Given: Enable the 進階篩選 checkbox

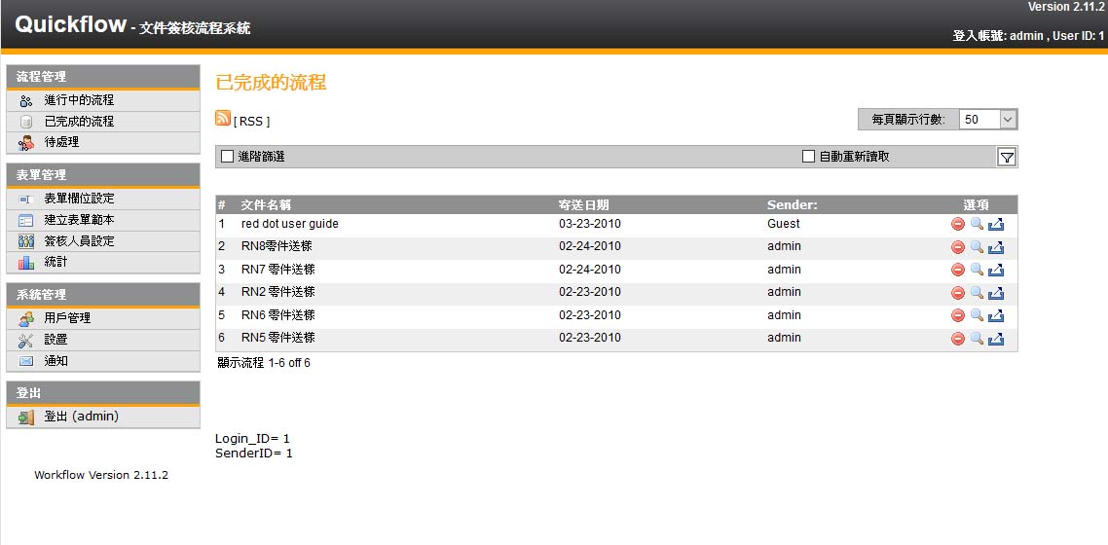Looking at the screenshot, I should point(227,157).
